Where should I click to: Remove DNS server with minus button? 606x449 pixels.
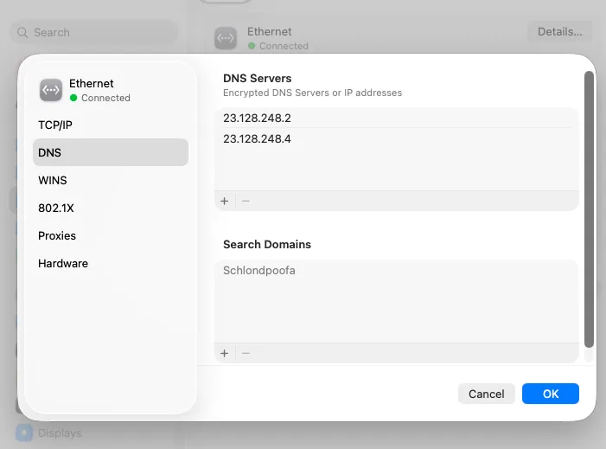click(x=246, y=201)
